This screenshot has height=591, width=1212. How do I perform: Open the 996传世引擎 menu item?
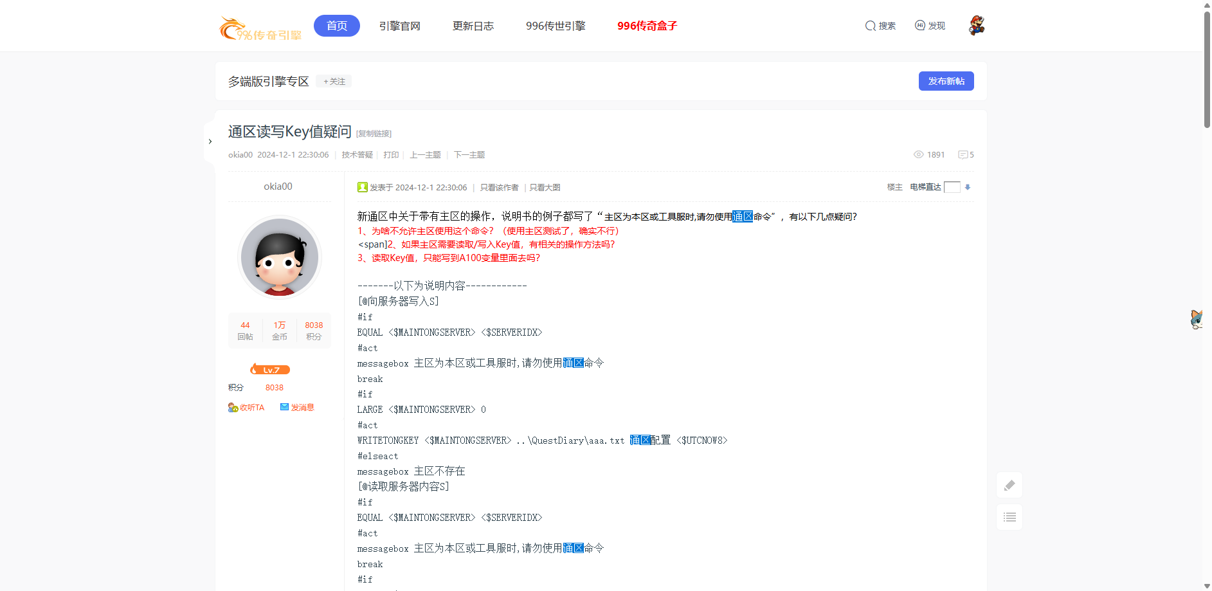(556, 26)
